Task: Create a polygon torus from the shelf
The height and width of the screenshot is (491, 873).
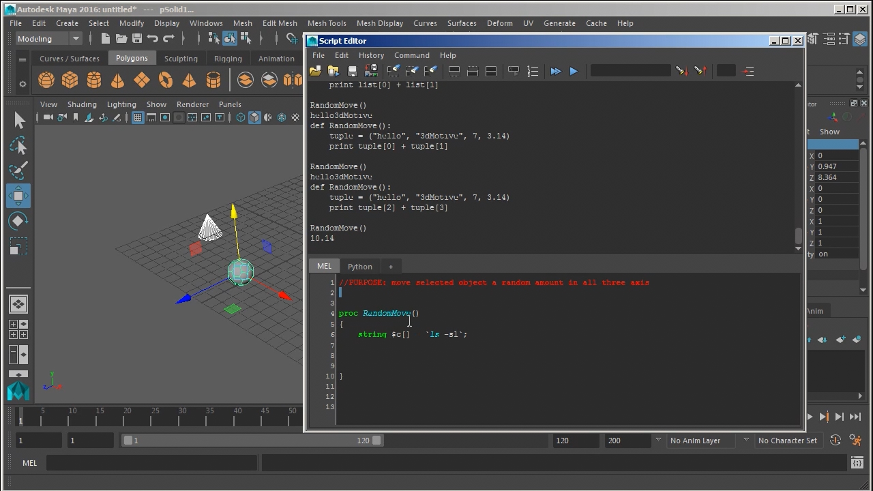Action: click(x=166, y=80)
